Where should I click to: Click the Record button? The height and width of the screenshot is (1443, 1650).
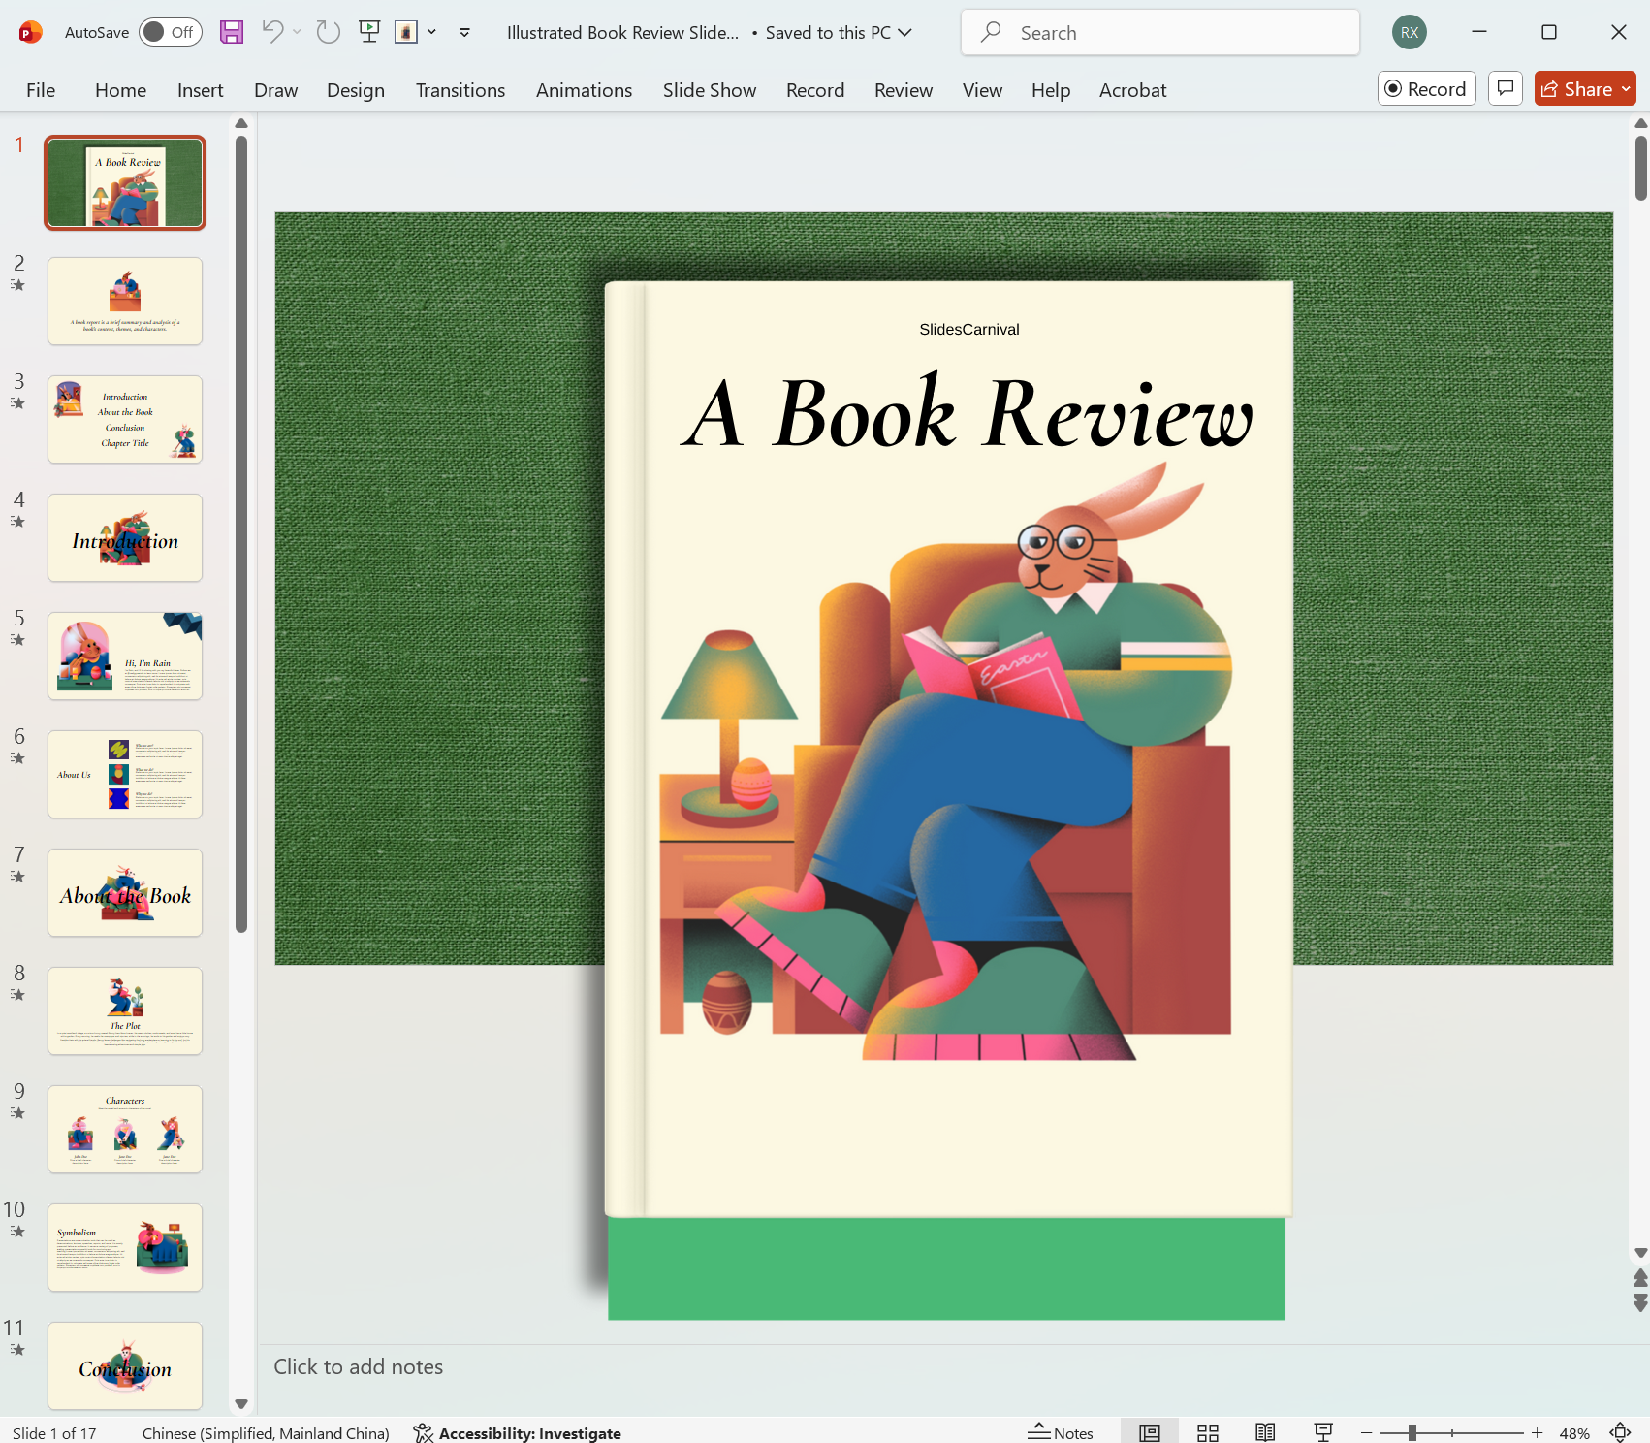pyautogui.click(x=1426, y=88)
